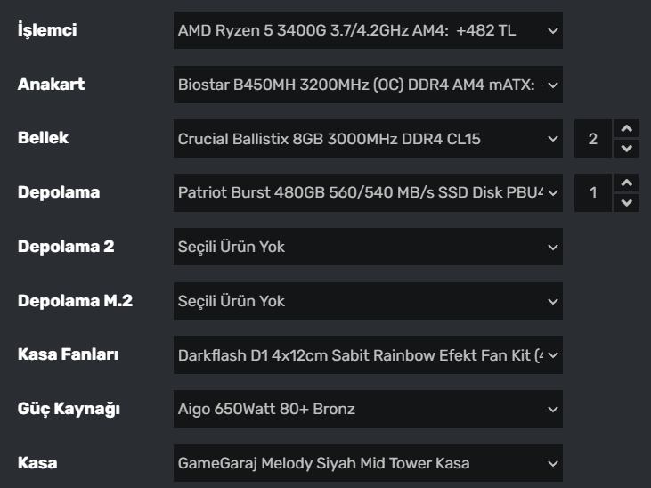Image resolution: width=651 pixels, height=488 pixels.
Task: Click the Depolama quantity field showing 1
Action: [x=593, y=193]
